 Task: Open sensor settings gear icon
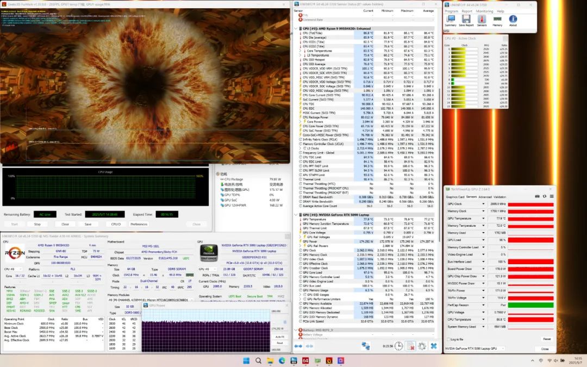tap(422, 346)
